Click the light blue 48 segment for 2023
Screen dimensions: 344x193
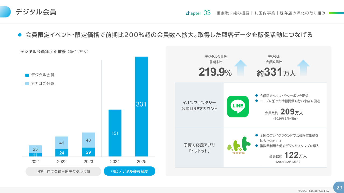tap(88, 140)
